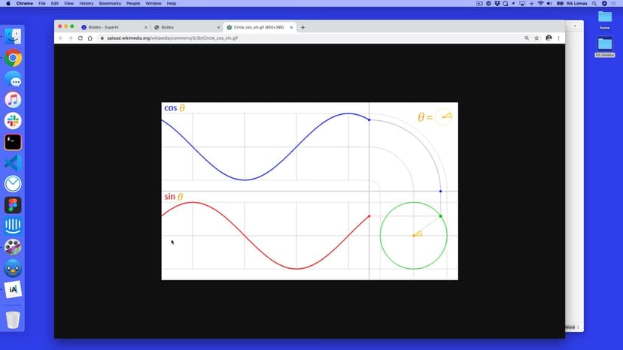Close the second Blobbo tab

click(x=218, y=27)
